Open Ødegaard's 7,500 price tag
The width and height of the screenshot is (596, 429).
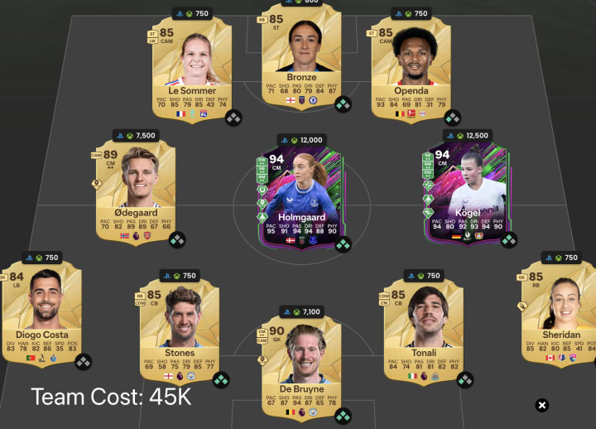pos(137,135)
